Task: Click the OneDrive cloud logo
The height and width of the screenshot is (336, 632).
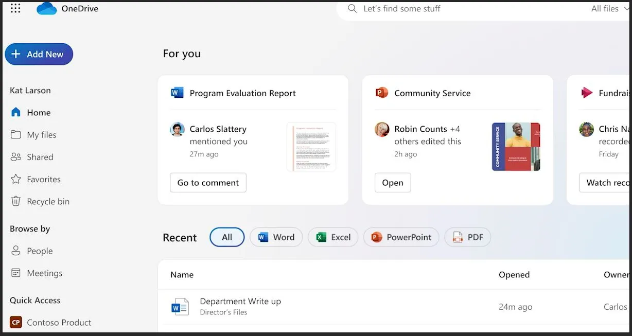Action: 46,8
